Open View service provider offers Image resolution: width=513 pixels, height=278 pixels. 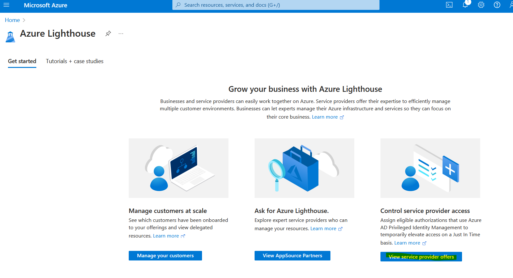pyautogui.click(x=421, y=257)
